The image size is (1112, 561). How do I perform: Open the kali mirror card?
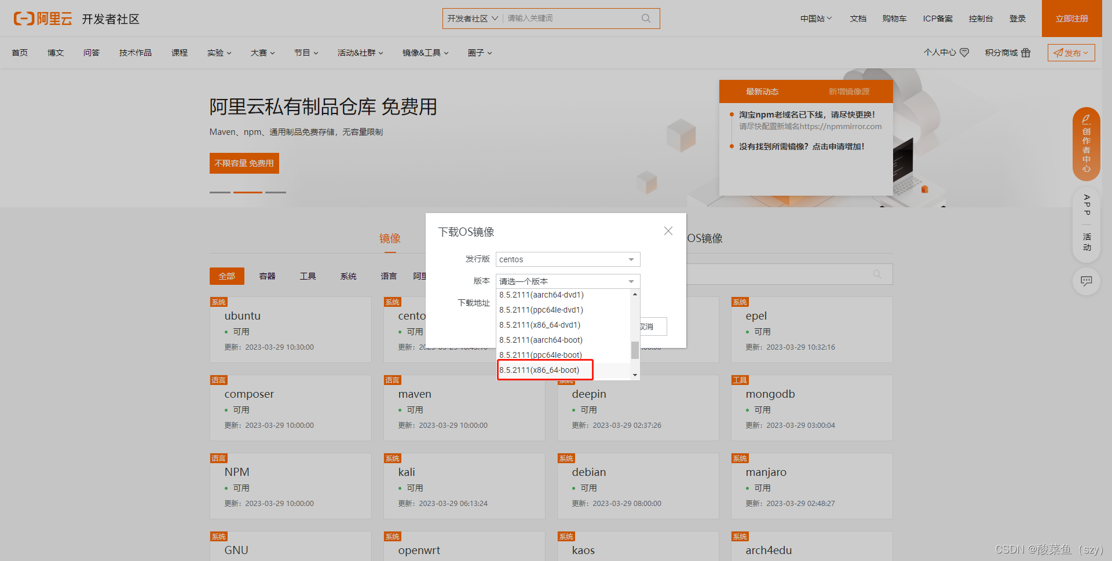464,486
